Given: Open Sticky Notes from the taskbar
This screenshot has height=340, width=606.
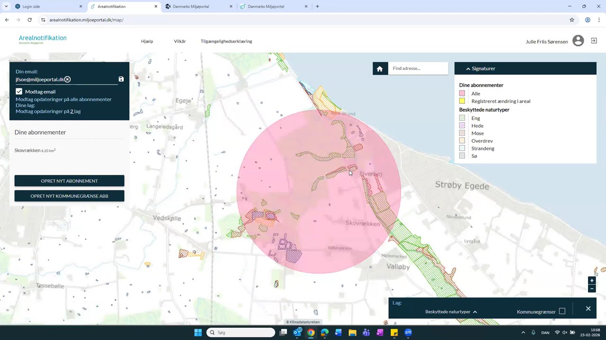Looking at the screenshot, I should (394, 332).
